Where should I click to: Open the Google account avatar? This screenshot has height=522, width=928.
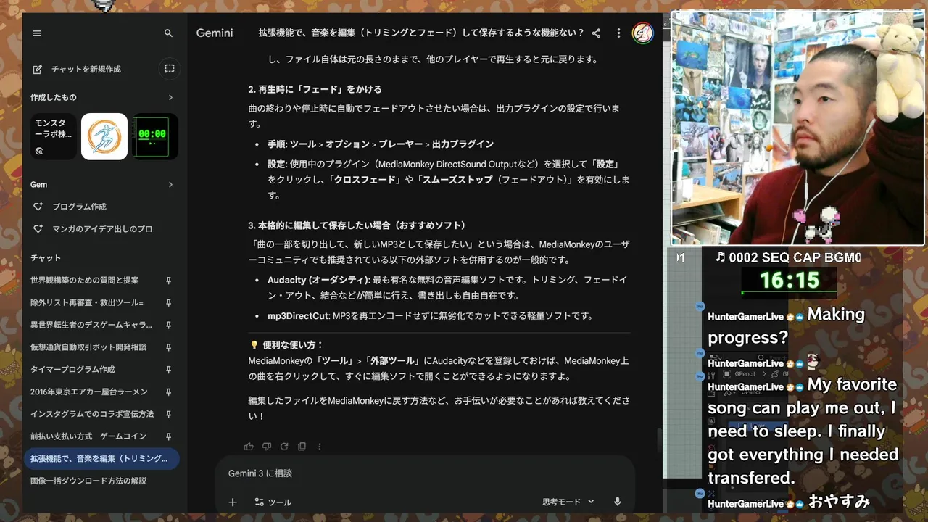[x=643, y=33]
